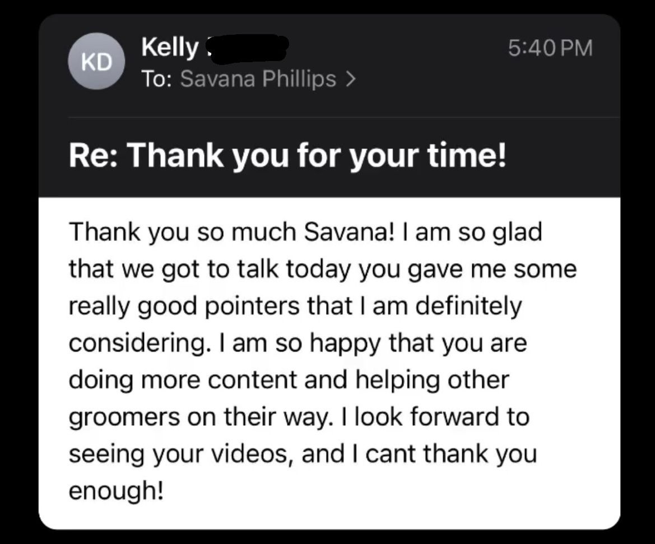Select the 'Re: Thank you for your time!' subject
Viewport: 655px width, 544px height.
click(287, 155)
